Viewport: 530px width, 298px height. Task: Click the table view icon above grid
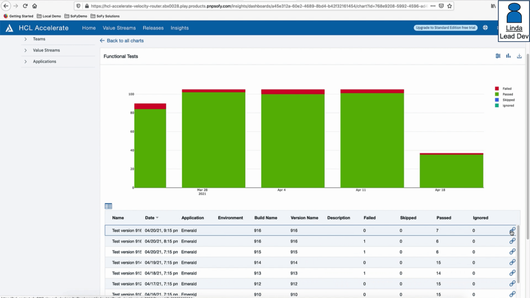108,206
